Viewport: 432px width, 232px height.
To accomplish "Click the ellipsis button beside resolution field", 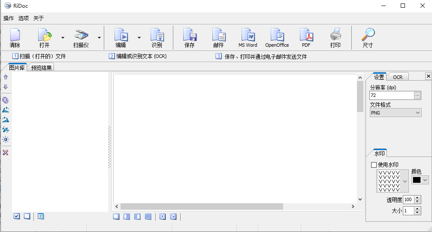I will coord(417,96).
